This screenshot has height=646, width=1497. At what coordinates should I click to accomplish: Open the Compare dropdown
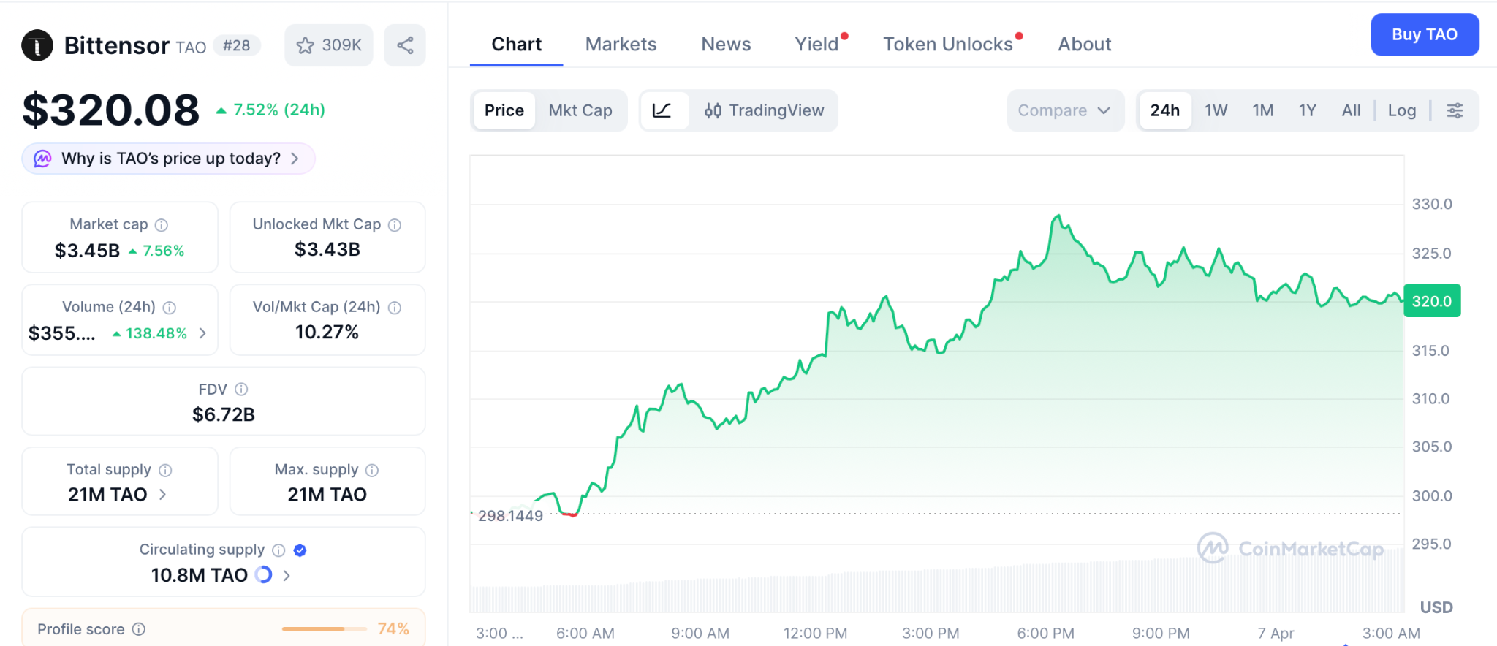pyautogui.click(x=1064, y=110)
